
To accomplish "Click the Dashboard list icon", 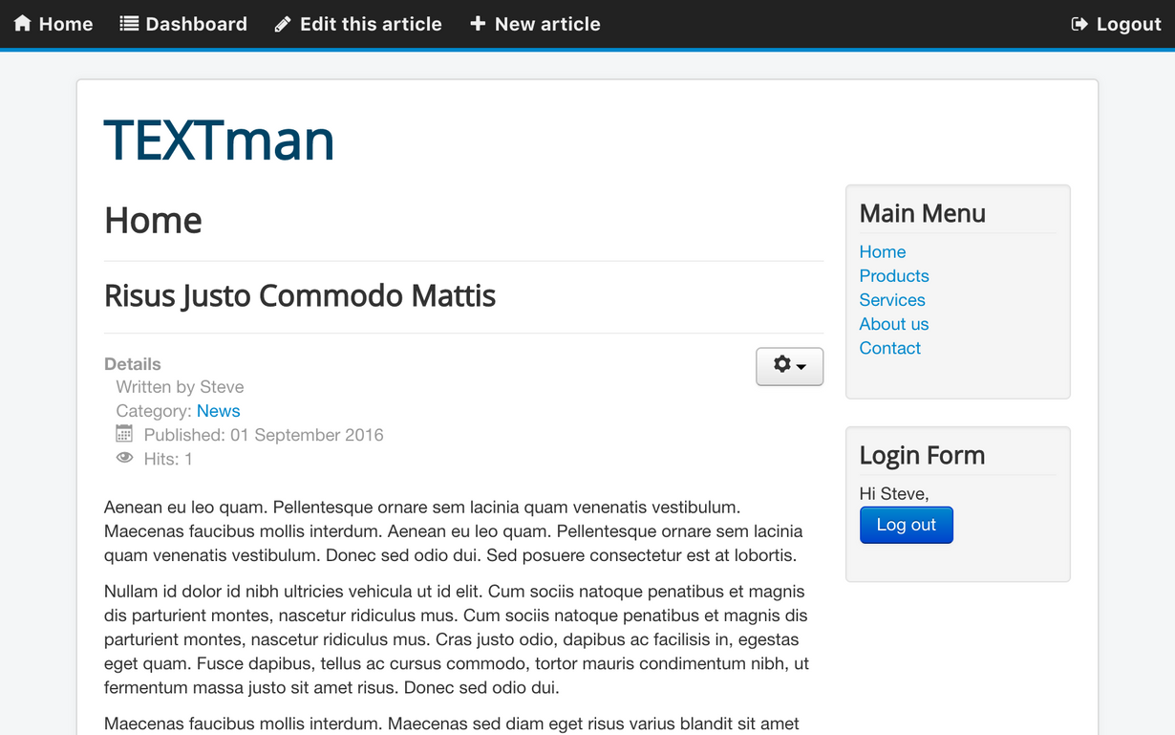I will (129, 23).
